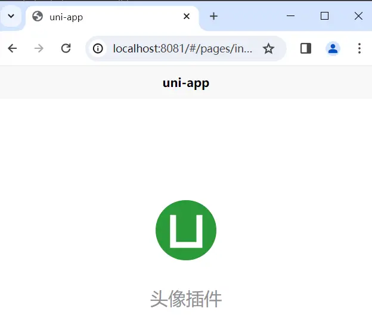Maximize the browser window
This screenshot has height=330, width=372.
324,16
